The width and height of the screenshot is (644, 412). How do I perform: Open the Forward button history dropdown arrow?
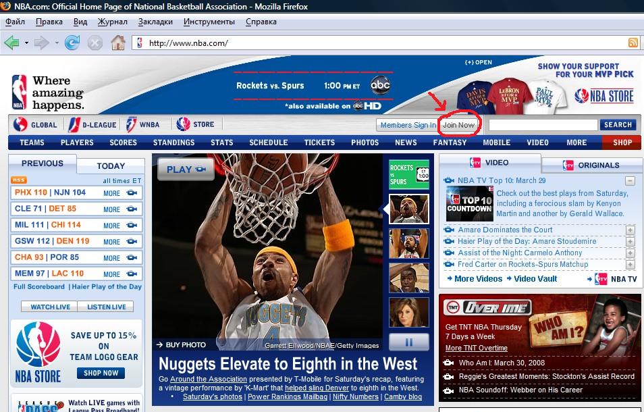tap(57, 43)
